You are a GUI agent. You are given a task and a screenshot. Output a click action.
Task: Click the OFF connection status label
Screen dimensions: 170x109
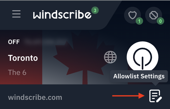pos(14,42)
